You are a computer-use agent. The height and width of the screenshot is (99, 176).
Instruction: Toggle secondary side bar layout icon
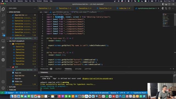click(169, 4)
